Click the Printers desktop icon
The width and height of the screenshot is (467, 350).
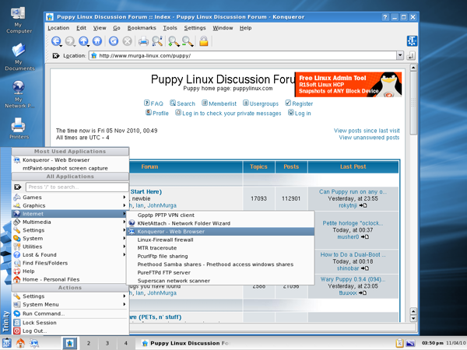coord(19,128)
